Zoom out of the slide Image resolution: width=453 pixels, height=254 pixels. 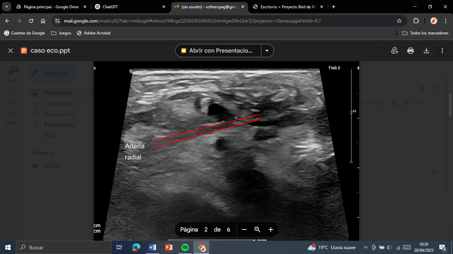244,230
